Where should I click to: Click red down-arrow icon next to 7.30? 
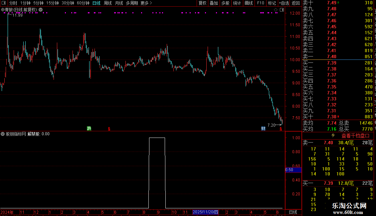(x=338, y=117)
